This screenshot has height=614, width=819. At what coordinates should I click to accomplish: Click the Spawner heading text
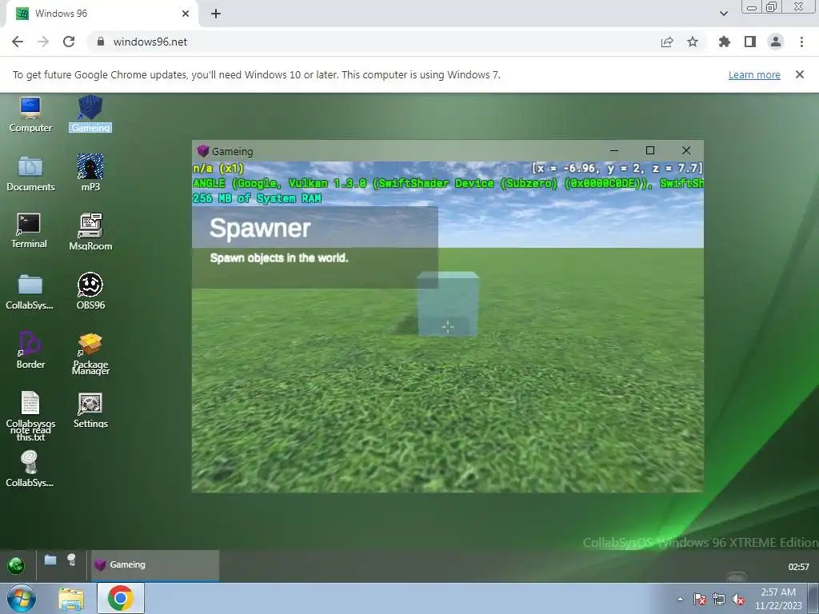[260, 228]
